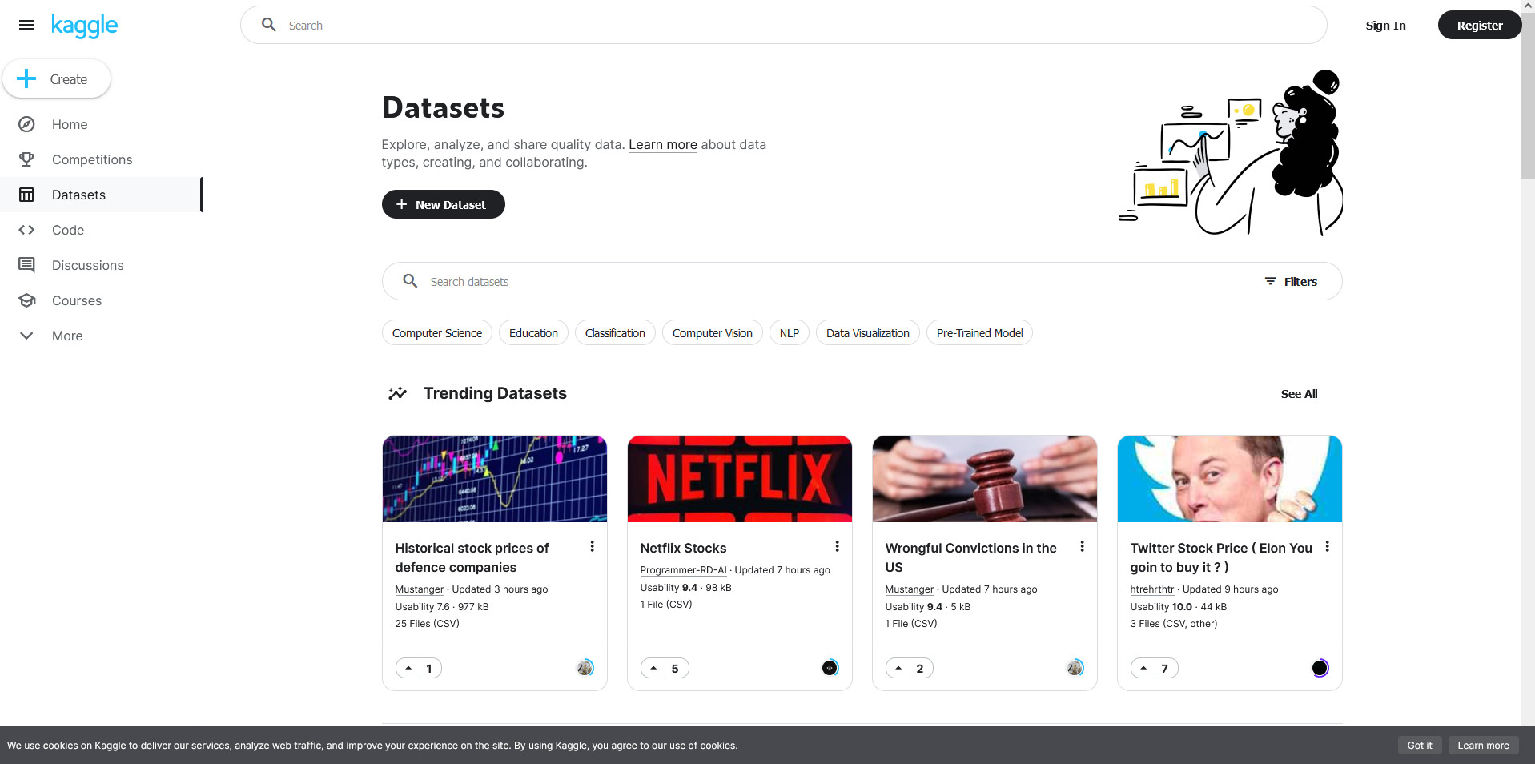Click the New Dataset button
Viewport: 1535px width, 764px height.
pos(443,204)
